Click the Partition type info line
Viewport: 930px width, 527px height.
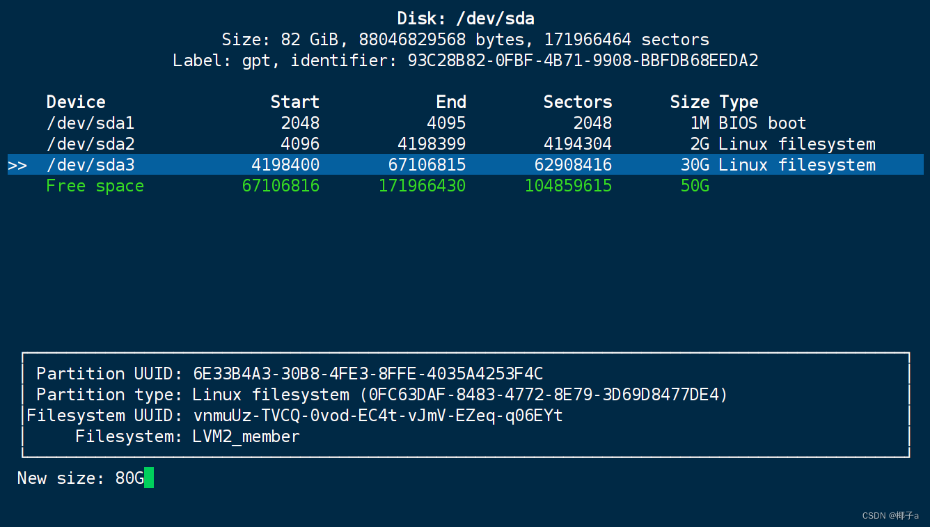[x=382, y=395]
